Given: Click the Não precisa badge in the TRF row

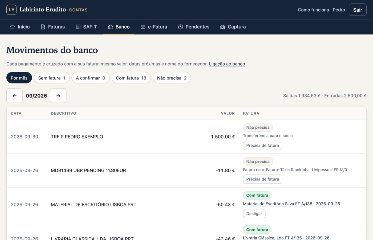Looking at the screenshot, I should click(258, 128).
